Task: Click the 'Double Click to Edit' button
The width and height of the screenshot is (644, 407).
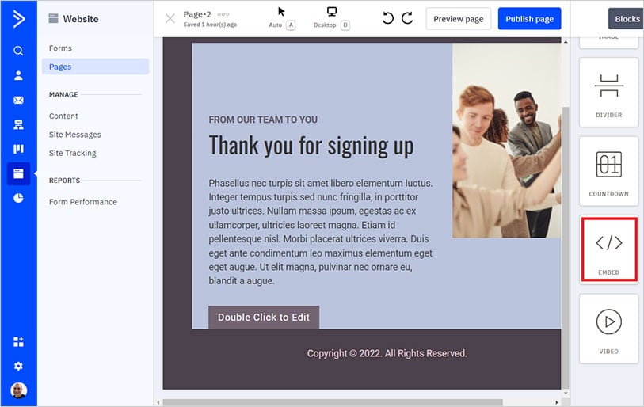Action: pyautogui.click(x=264, y=317)
